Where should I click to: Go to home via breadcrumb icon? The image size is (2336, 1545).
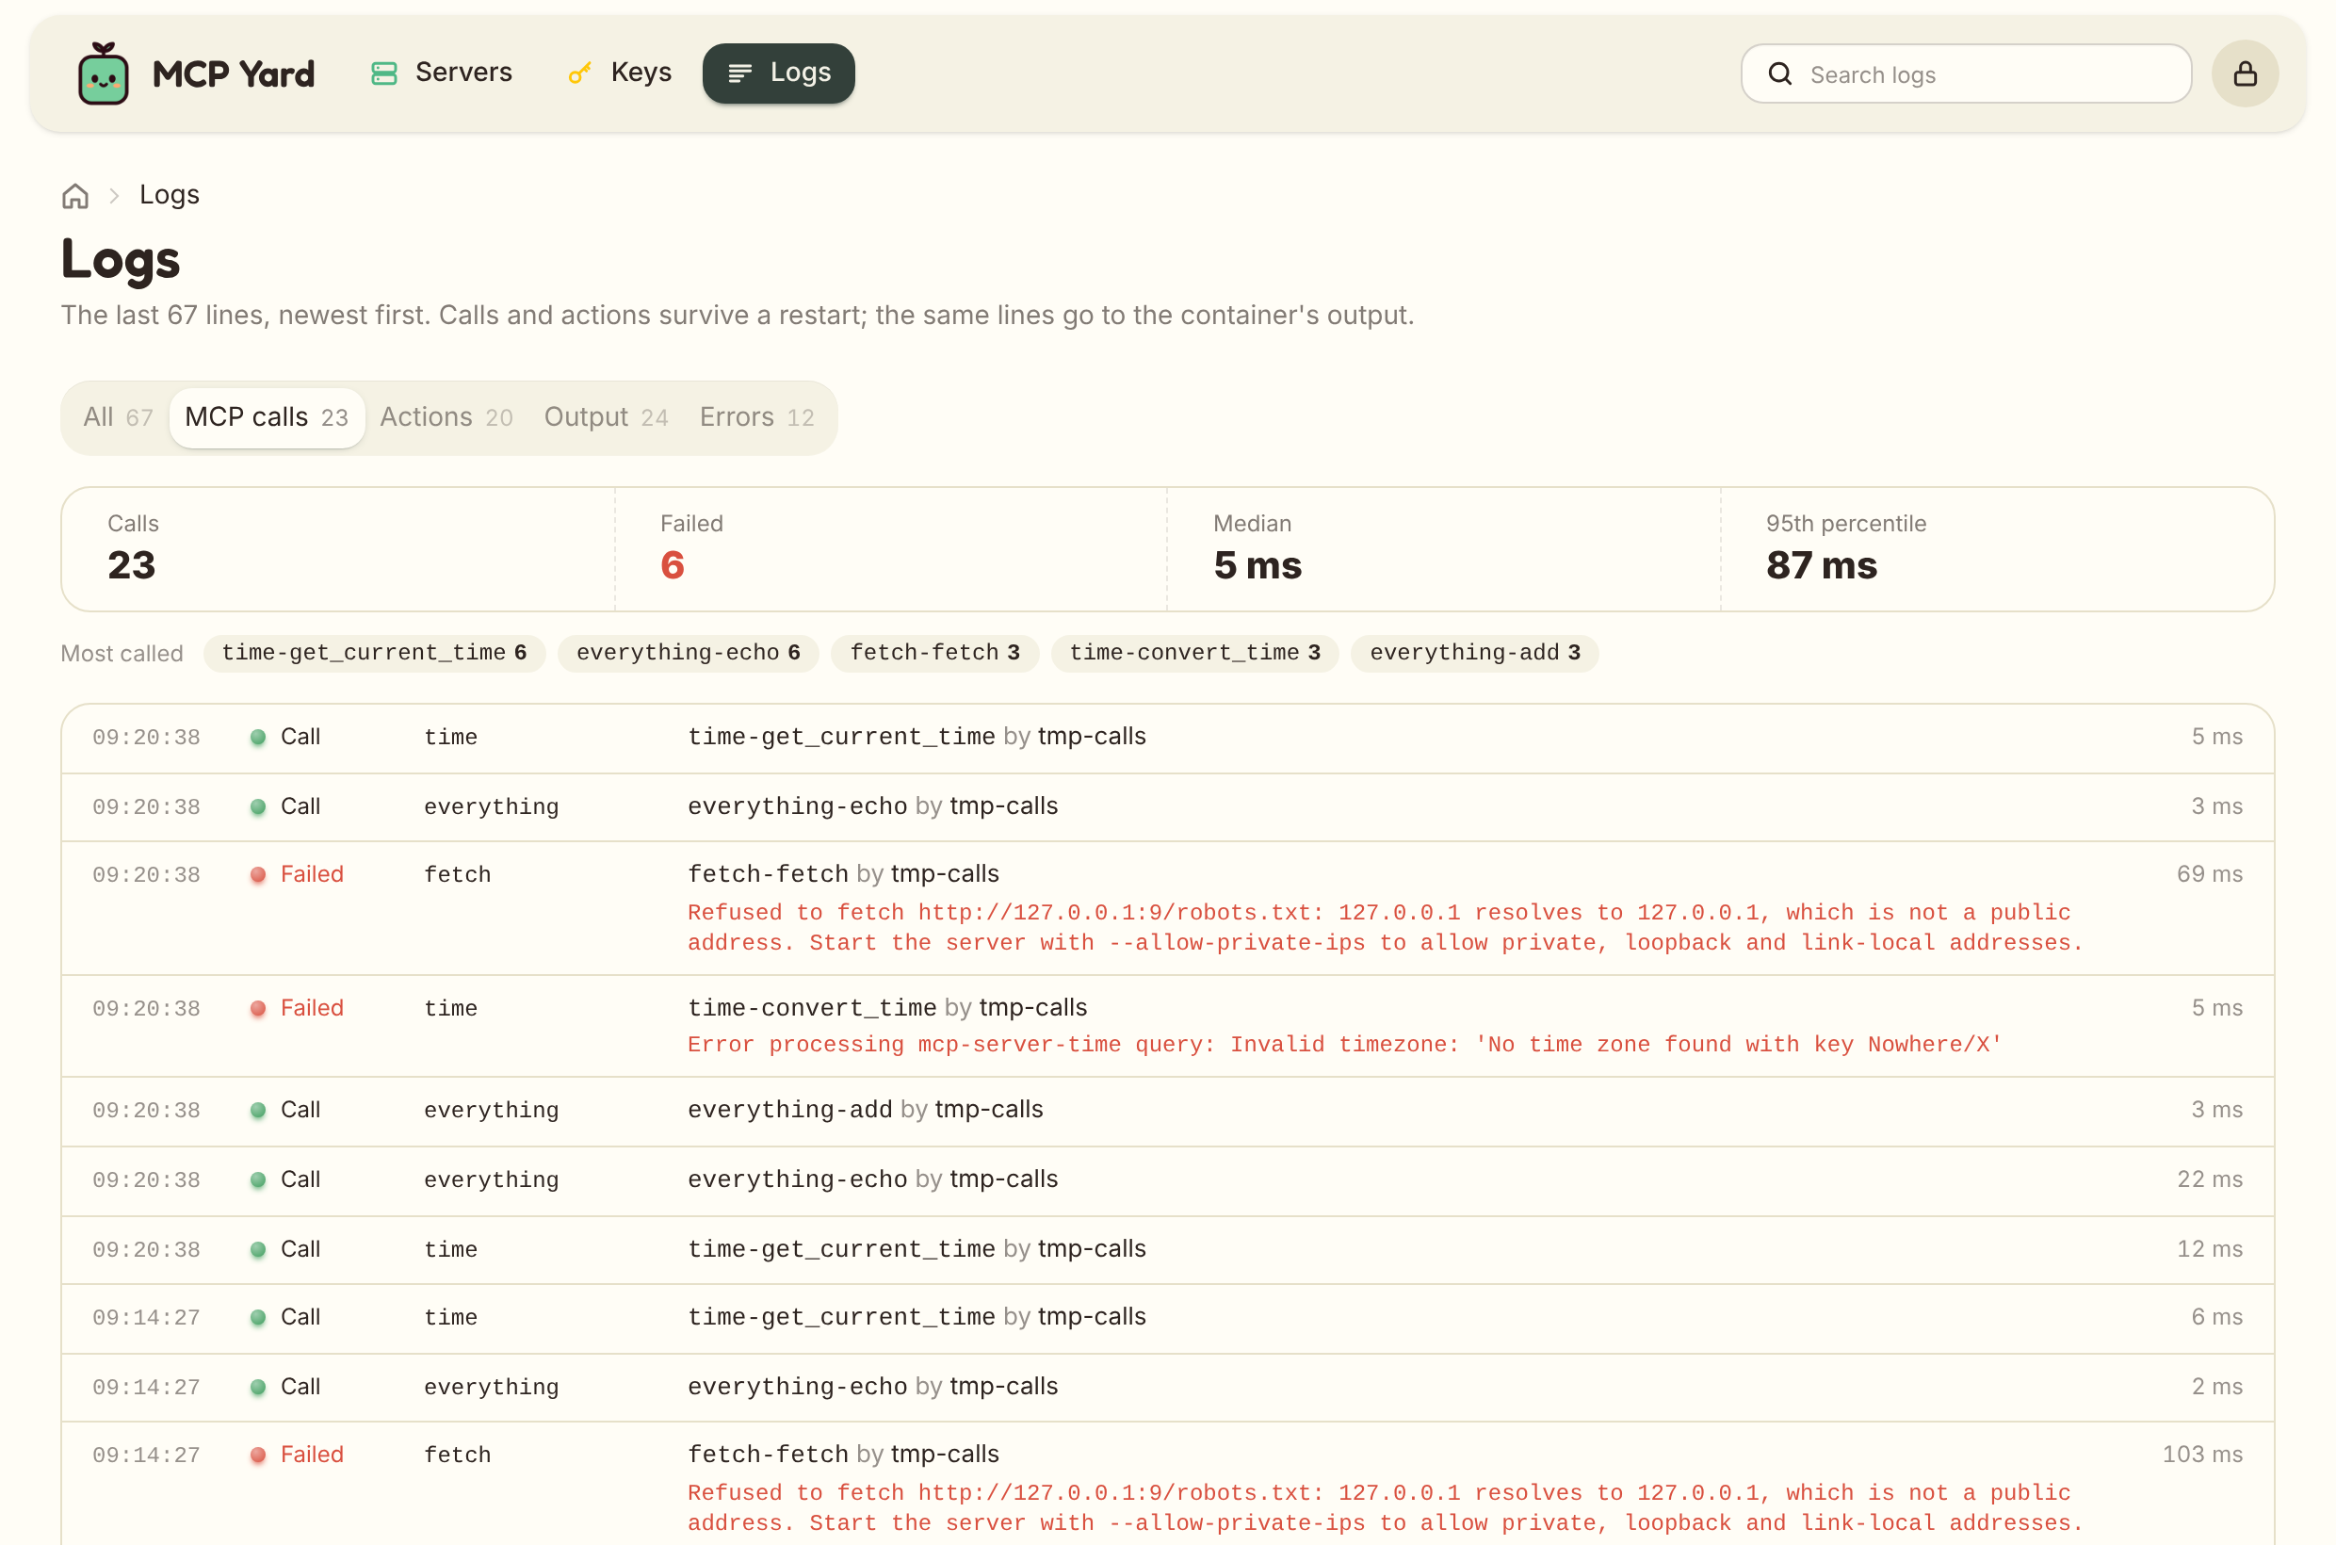coord(76,196)
